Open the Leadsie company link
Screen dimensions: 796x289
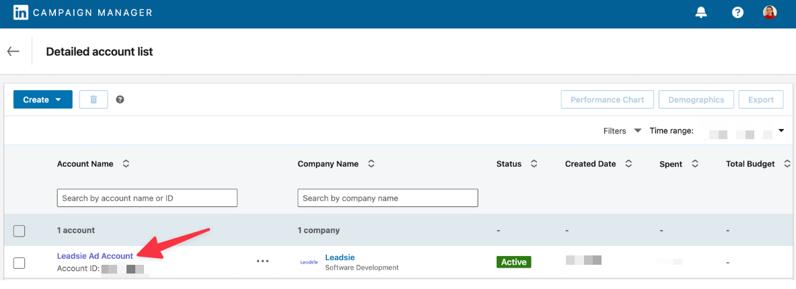click(x=340, y=257)
